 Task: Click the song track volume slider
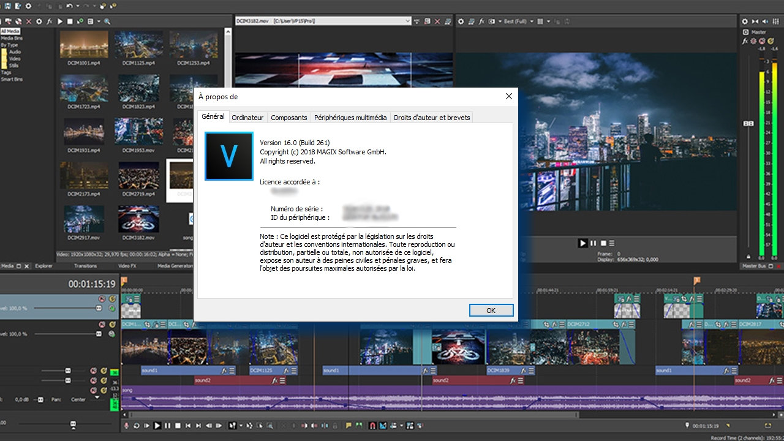(x=40, y=400)
